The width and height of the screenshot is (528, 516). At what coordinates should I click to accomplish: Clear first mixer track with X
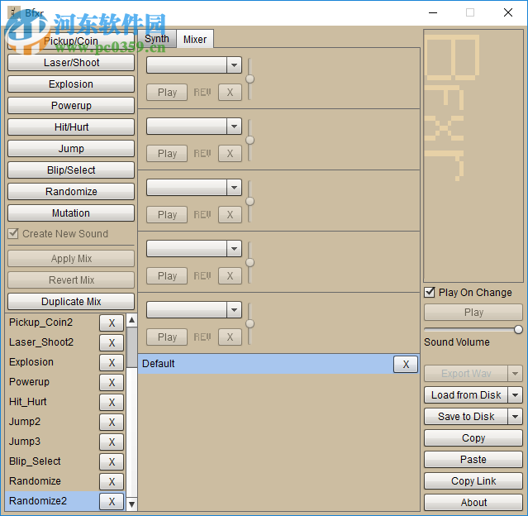click(230, 93)
